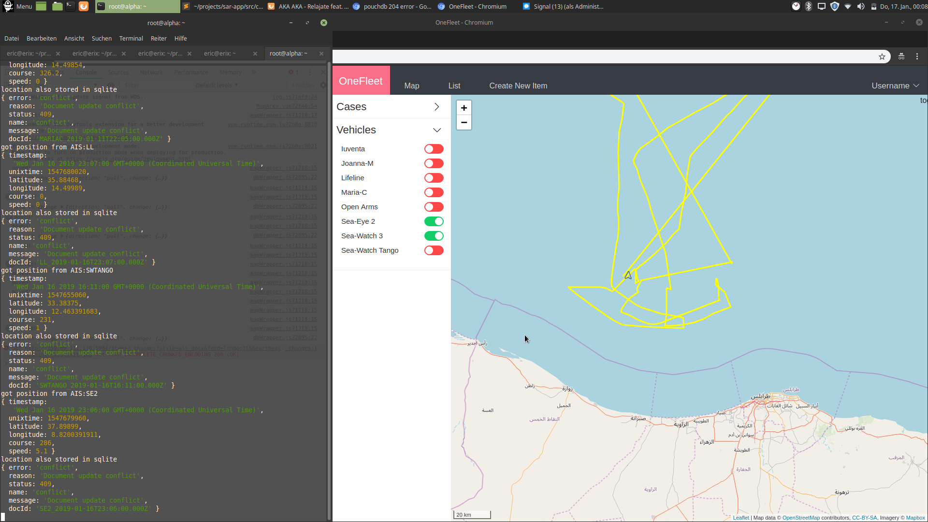
Task: Open the Ansicht menu in terminal
Action: click(x=74, y=38)
